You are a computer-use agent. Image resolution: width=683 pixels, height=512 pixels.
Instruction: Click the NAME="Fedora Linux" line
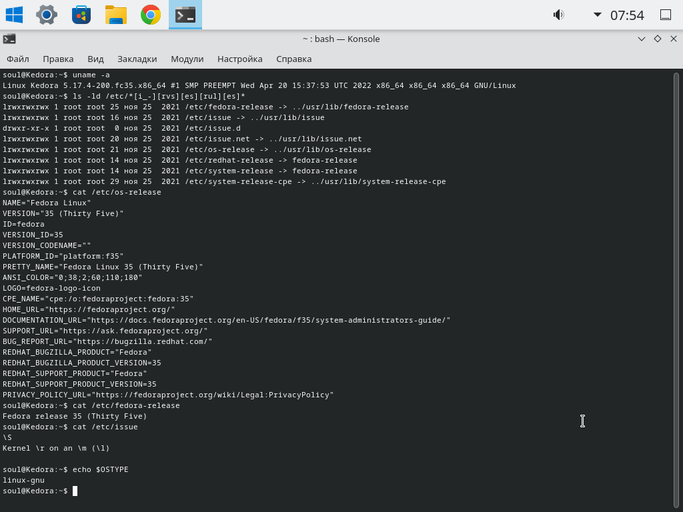pos(47,203)
